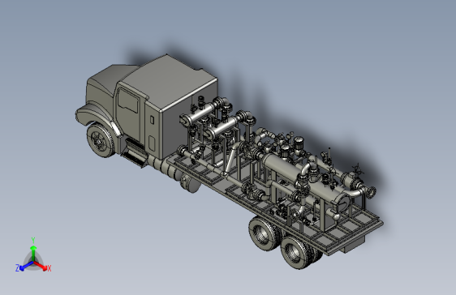Select the cab entry steps
456x295 pixels.
[x=135, y=154]
